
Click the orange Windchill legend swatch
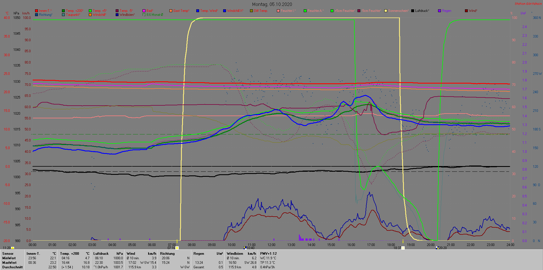[90, 15]
